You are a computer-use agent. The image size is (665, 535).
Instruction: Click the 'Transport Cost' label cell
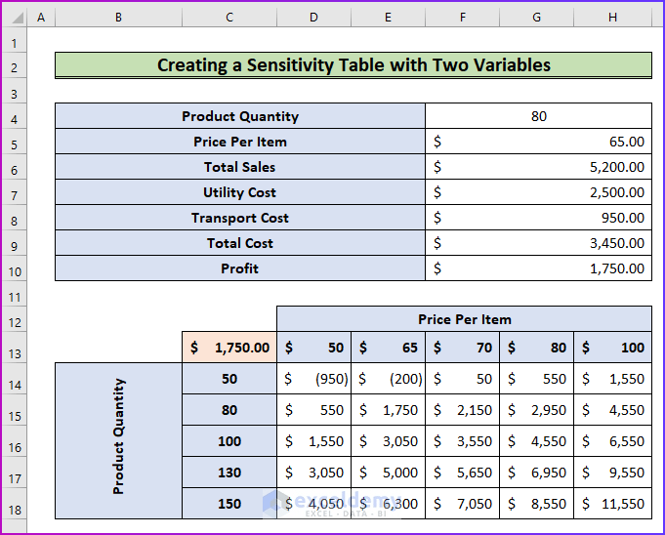(x=240, y=218)
